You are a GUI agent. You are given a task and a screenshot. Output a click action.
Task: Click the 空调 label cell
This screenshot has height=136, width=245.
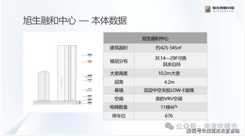119,99
